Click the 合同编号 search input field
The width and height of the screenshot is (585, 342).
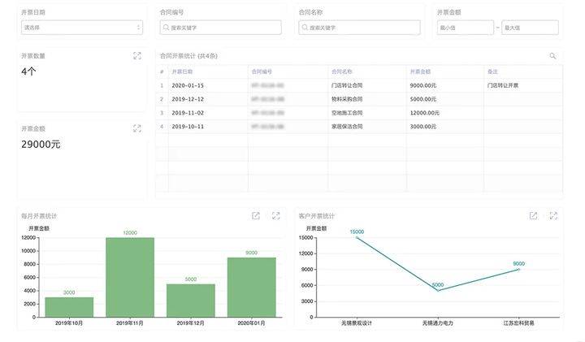point(221,28)
